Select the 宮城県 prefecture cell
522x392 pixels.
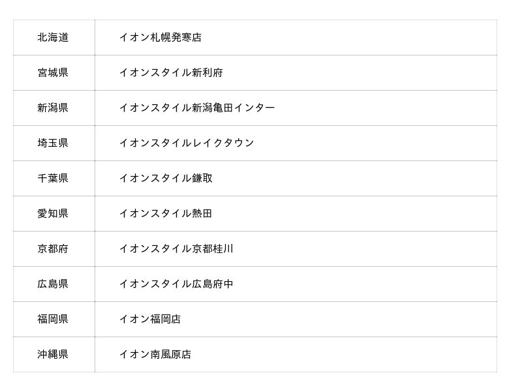pyautogui.click(x=53, y=73)
